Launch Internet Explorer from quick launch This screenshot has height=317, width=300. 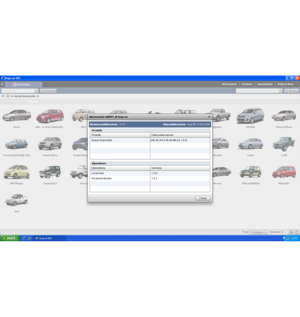24,238
